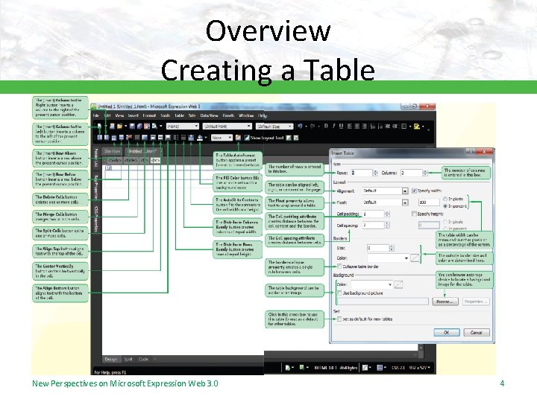This screenshot has height=402, width=537.
Task: Click the Underline formatting icon
Action: (341, 126)
